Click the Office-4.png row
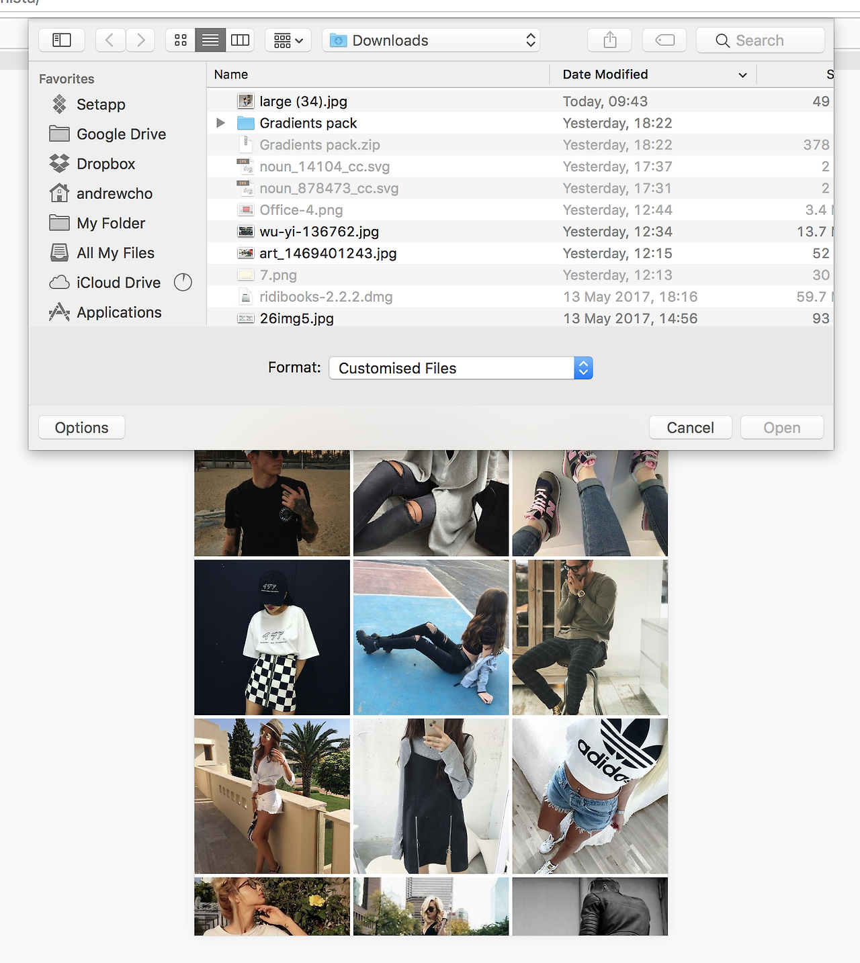860x963 pixels. pyautogui.click(x=520, y=210)
